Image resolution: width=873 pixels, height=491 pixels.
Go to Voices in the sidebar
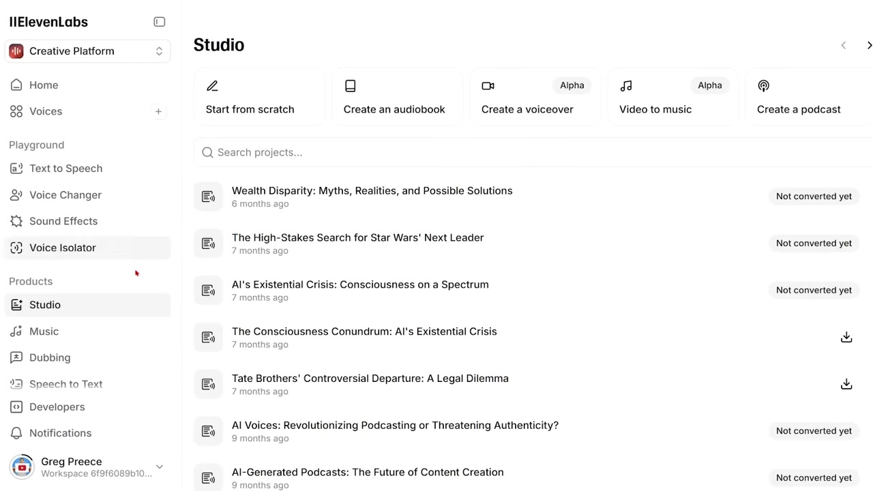pos(46,111)
